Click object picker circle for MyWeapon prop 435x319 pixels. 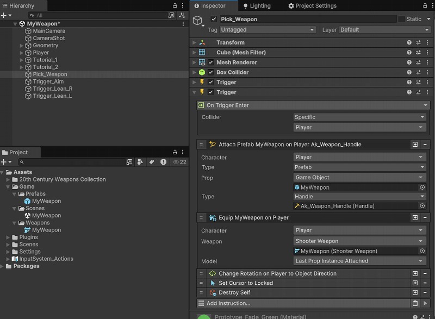(422, 187)
